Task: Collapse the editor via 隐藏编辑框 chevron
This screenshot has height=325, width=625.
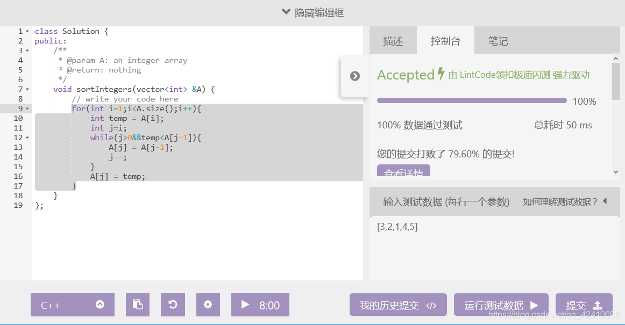Action: [286, 12]
